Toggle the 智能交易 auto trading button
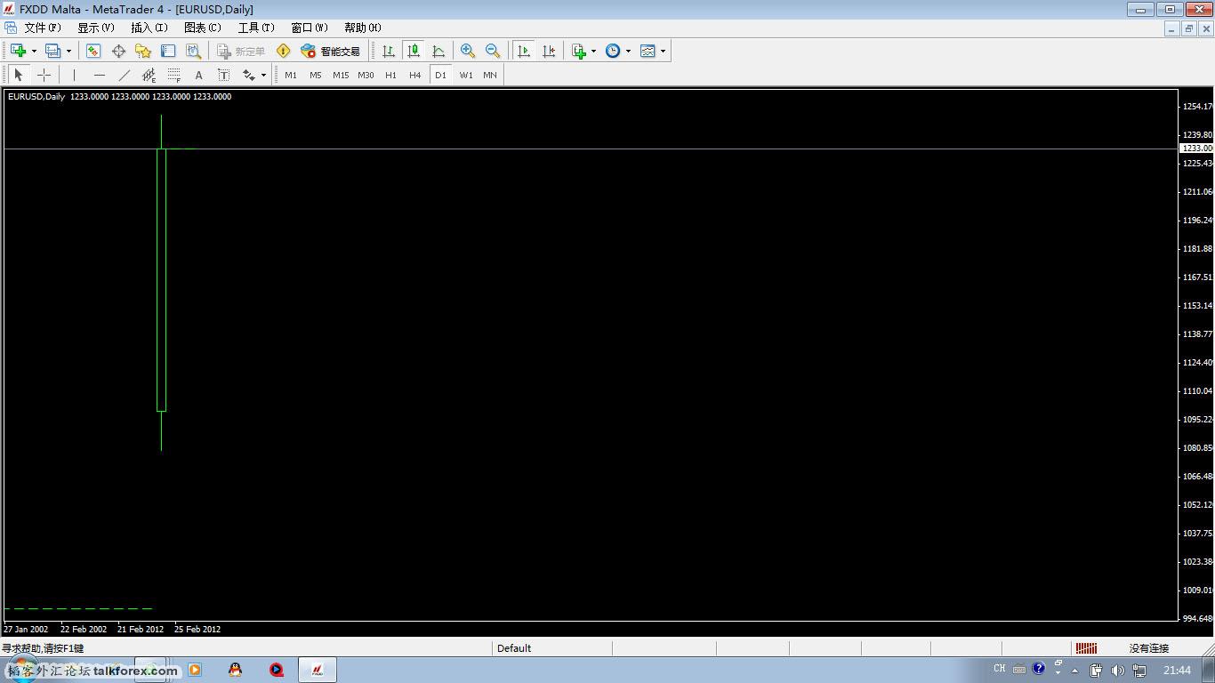The image size is (1215, 683). tap(331, 51)
